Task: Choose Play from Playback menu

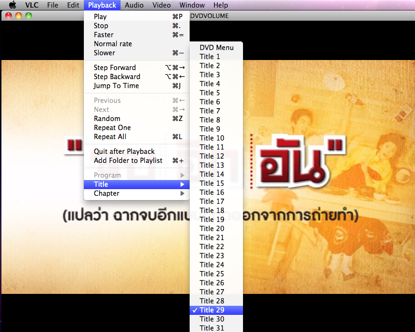Action: (137, 17)
